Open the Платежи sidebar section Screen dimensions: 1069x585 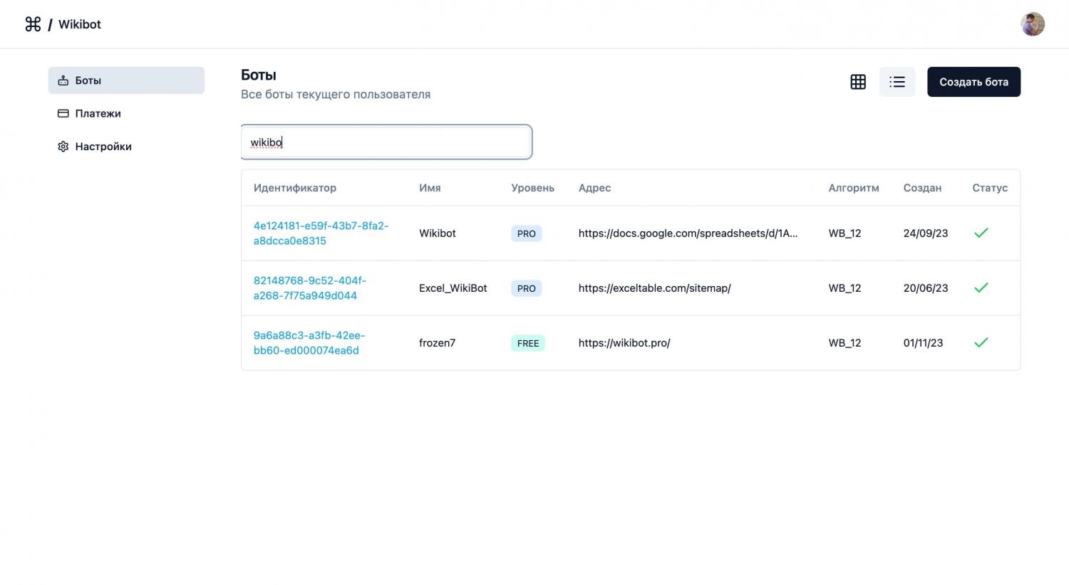pos(98,113)
